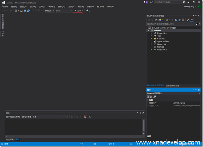Click the Save All toolbar icon

pyautogui.click(x=28, y=11)
